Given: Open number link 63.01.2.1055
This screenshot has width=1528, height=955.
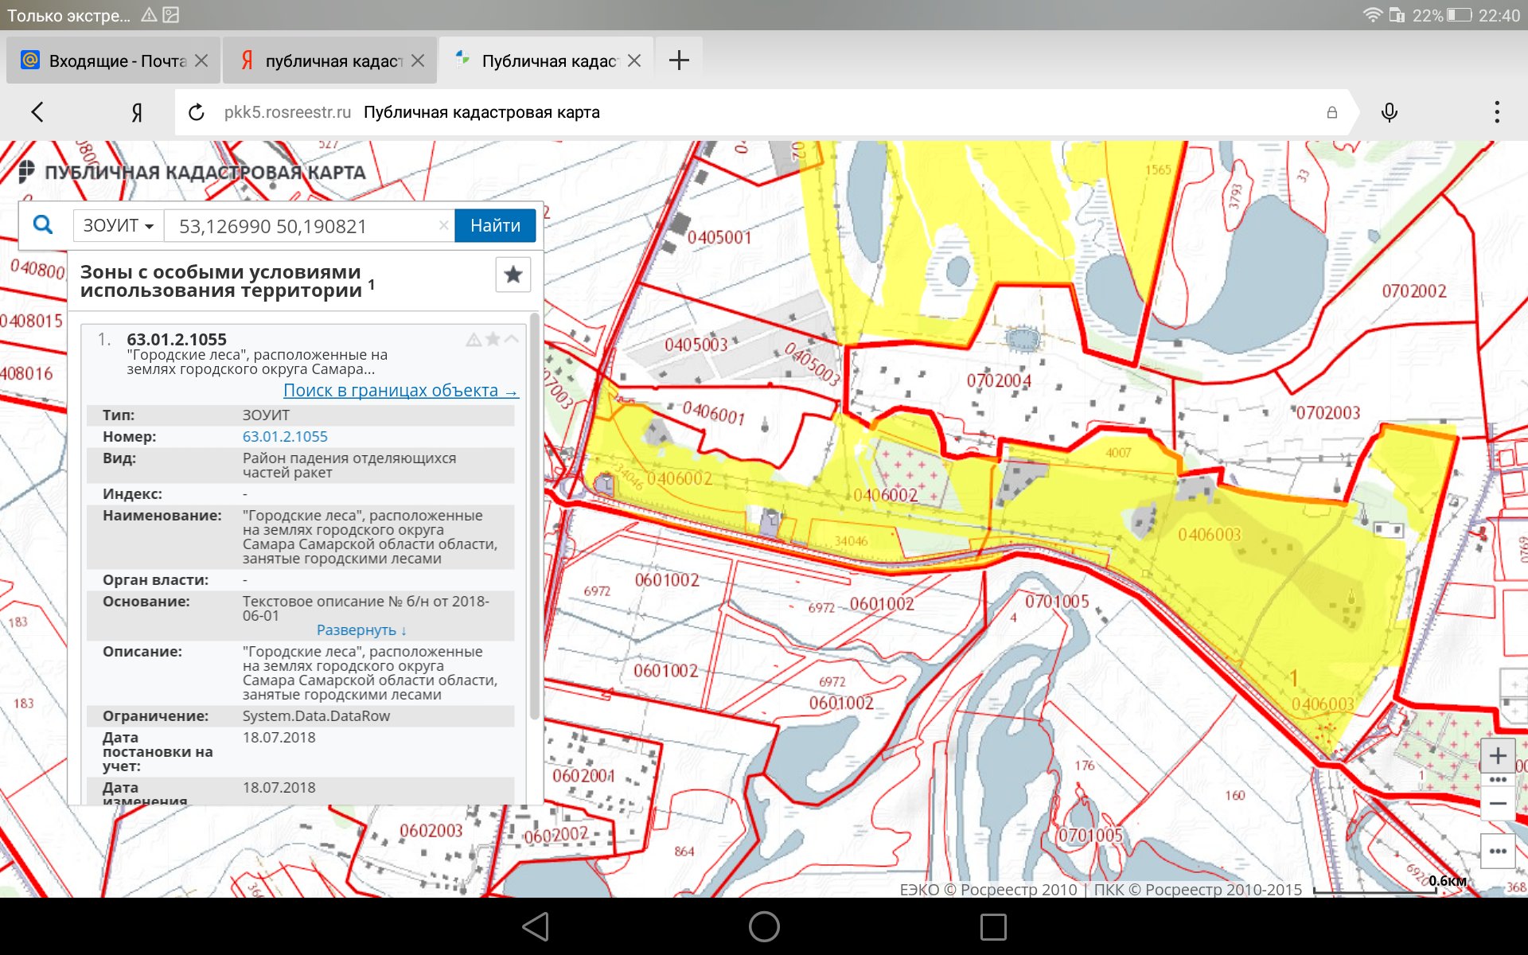Looking at the screenshot, I should pos(285,436).
